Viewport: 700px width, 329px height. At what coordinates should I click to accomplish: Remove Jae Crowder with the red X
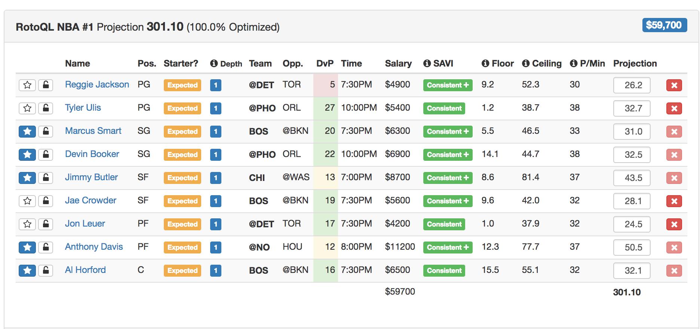coord(674,201)
